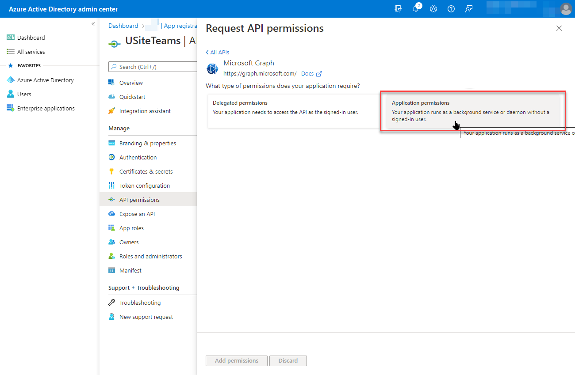Open Enterprise applications favorite
Screen dimensions: 575x375
pyautogui.click(x=46, y=108)
